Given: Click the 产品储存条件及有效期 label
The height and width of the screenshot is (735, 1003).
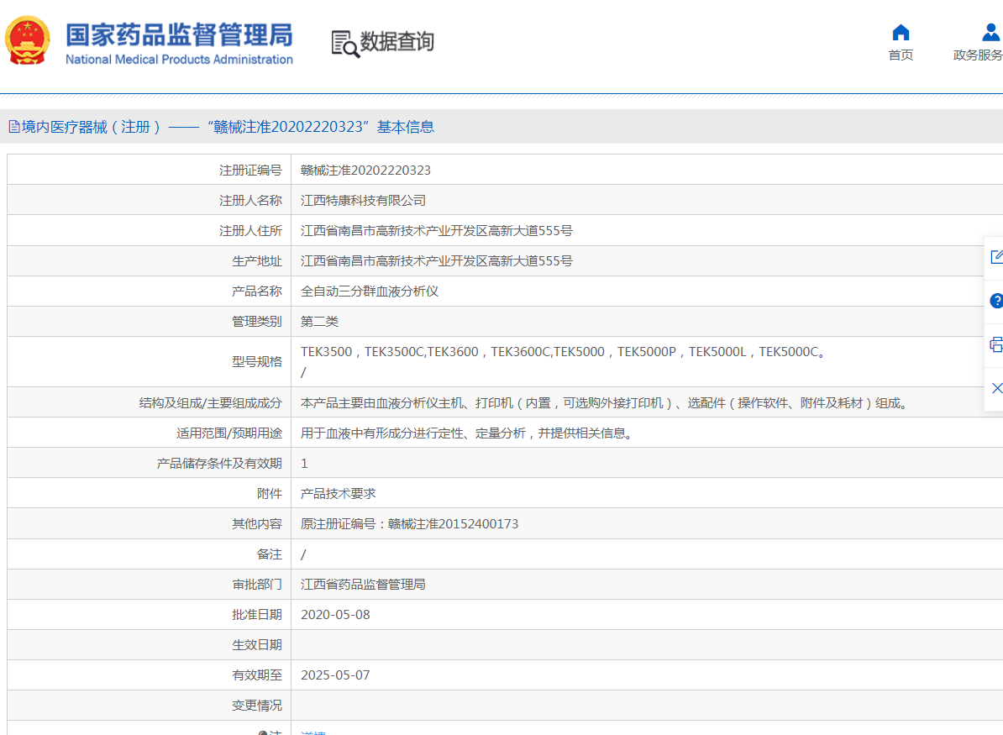Looking at the screenshot, I should pos(218,463).
